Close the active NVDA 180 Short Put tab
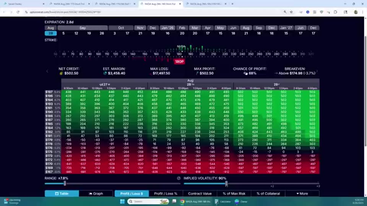 click(180, 4)
